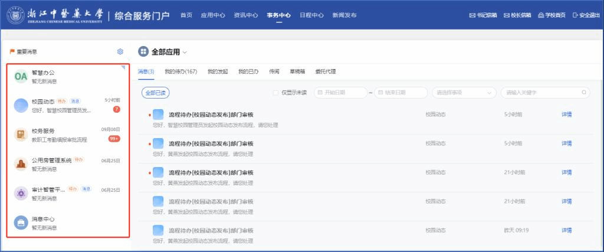Expand the 全部应用 dropdown arrow
This screenshot has height=252, width=604.
pos(185,53)
